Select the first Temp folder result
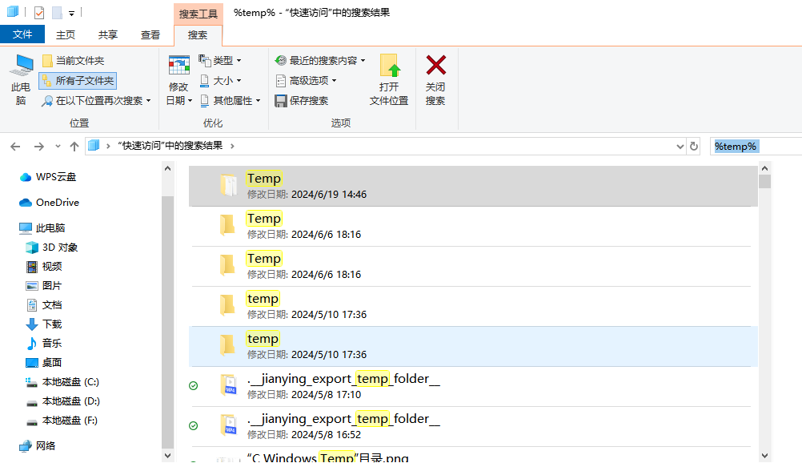This screenshot has height=463, width=802. coord(264,179)
